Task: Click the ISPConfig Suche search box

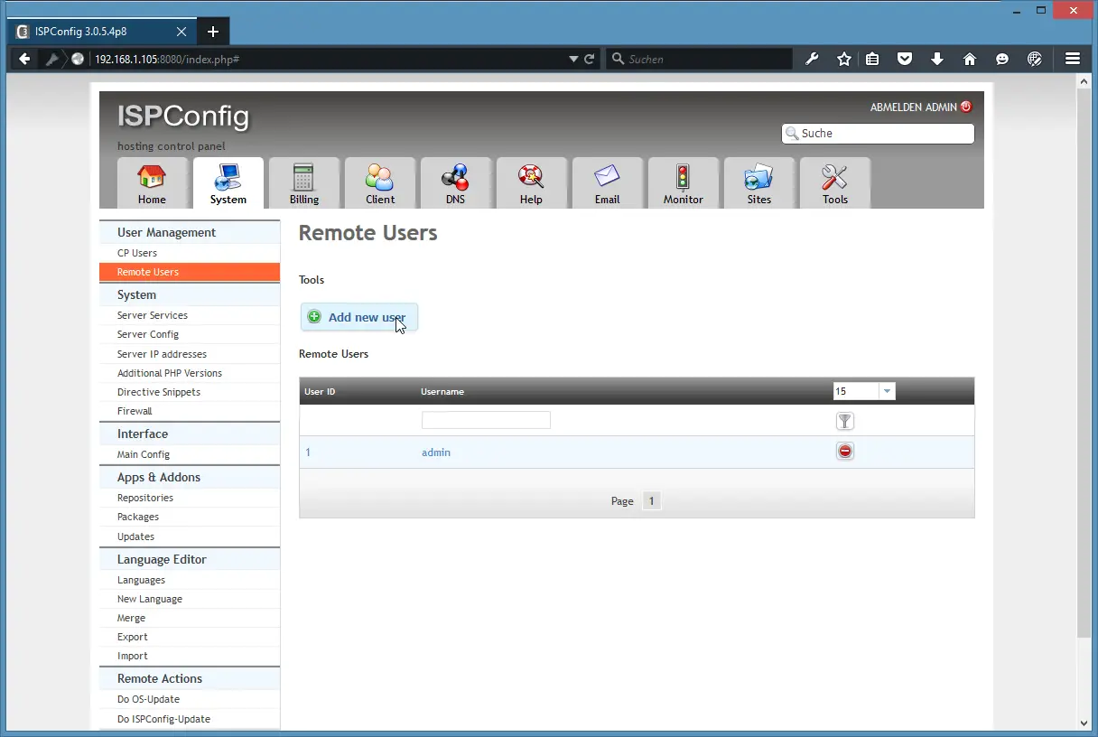Action: pyautogui.click(x=878, y=134)
